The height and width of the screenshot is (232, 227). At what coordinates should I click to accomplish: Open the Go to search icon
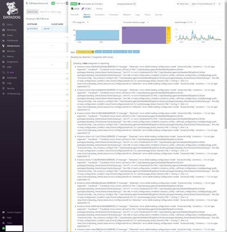[3, 25]
